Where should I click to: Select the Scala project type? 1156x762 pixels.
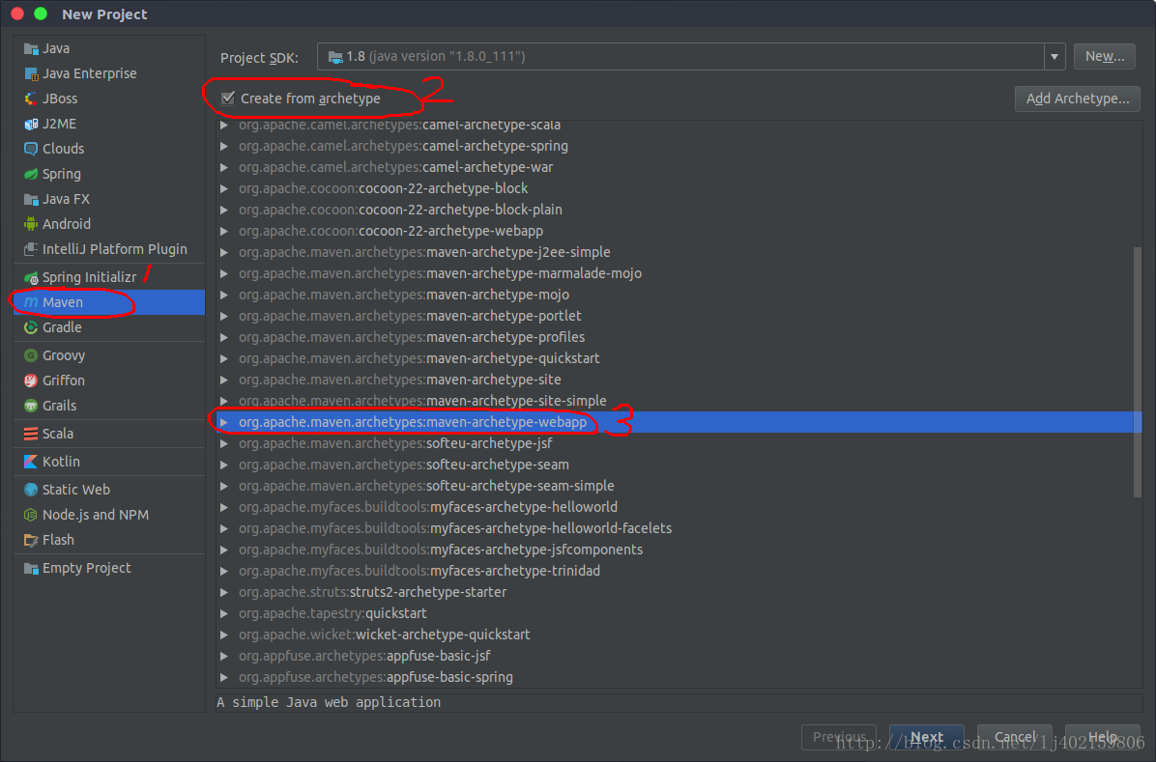(109, 434)
